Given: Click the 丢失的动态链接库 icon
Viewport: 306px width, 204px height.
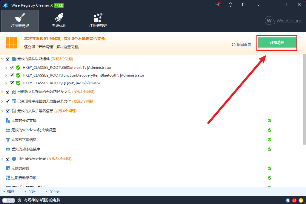Looking at the screenshot, I should [8, 149].
